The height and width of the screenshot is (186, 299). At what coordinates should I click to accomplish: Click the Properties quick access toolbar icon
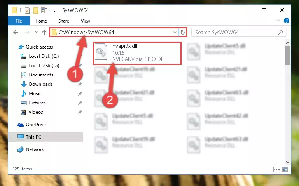pos(27,10)
